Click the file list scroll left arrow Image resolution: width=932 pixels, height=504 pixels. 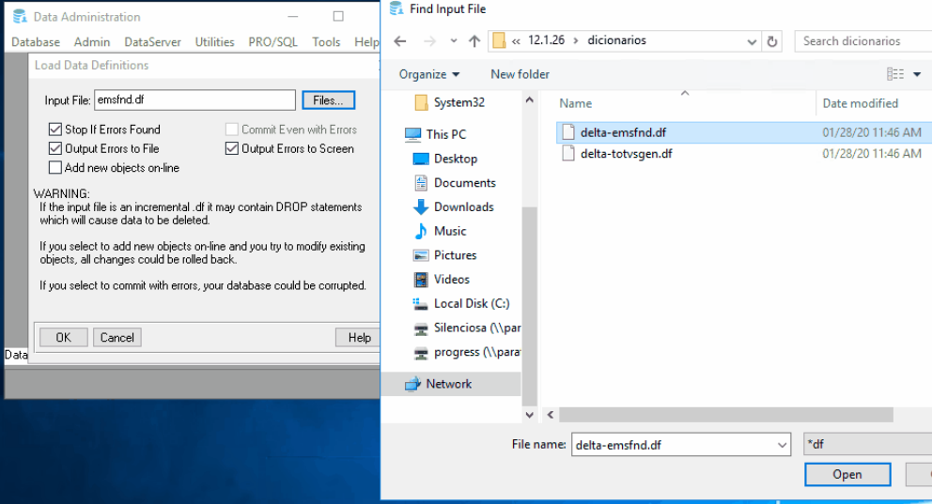[x=551, y=414]
